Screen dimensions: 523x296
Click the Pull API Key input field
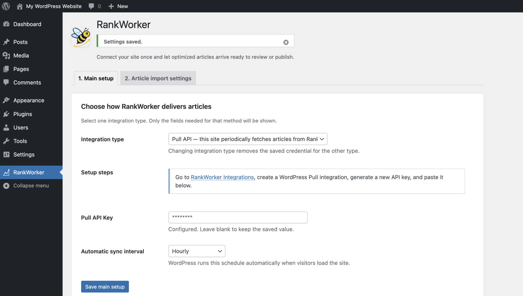coord(238,217)
